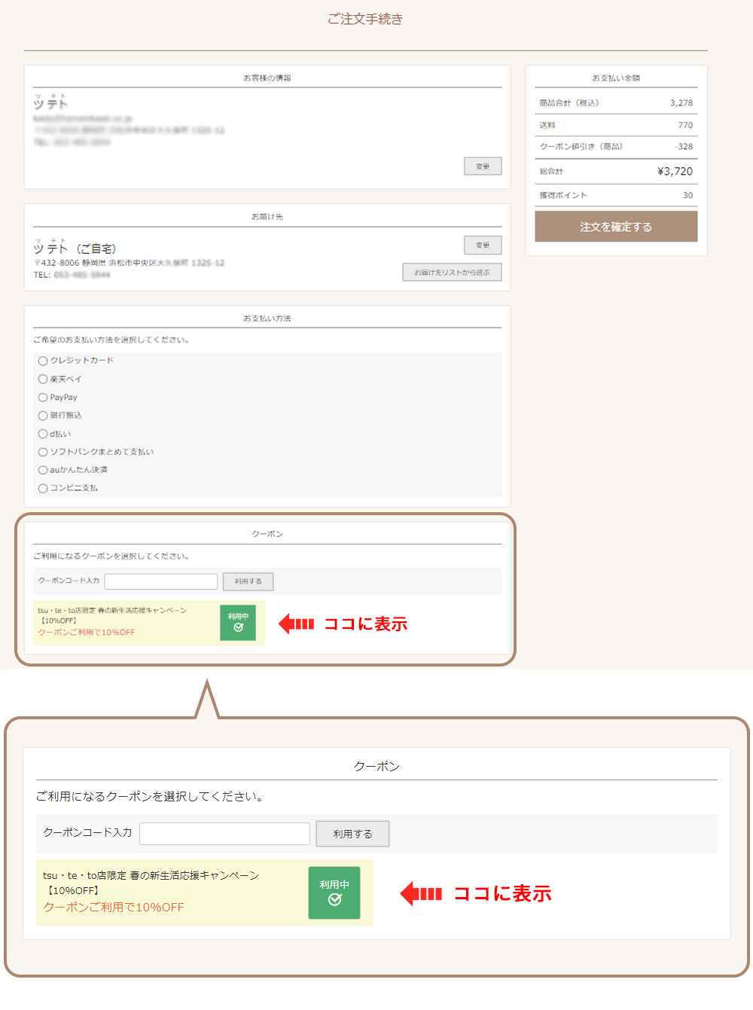Click the red arrow in the enlarged coupon callout
The height and width of the screenshot is (1010, 753).
[x=420, y=894]
